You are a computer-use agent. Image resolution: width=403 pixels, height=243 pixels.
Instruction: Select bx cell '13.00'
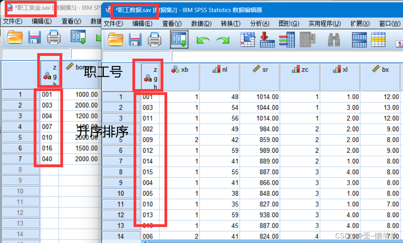pos(380,107)
